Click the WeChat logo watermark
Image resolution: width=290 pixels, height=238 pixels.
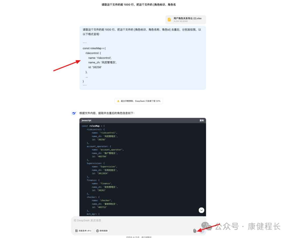206,226
